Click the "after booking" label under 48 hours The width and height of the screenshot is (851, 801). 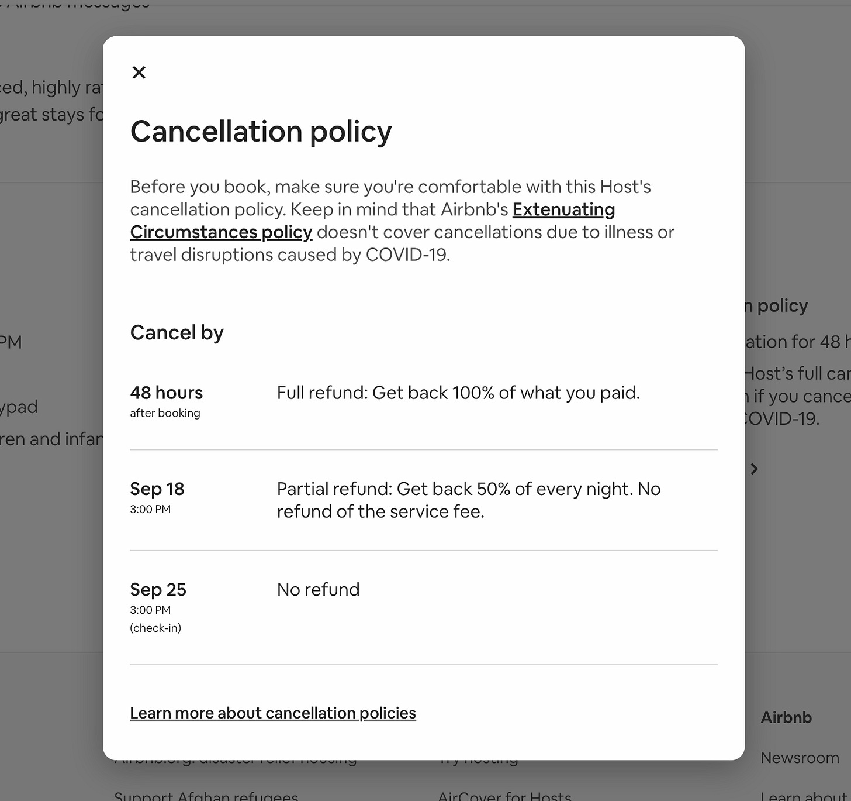pos(165,413)
